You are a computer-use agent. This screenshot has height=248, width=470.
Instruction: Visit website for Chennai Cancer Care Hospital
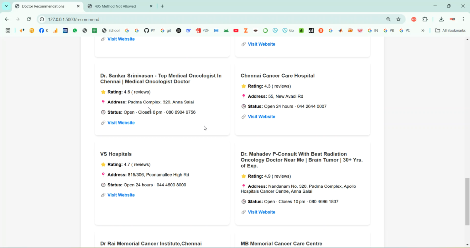tap(261, 117)
